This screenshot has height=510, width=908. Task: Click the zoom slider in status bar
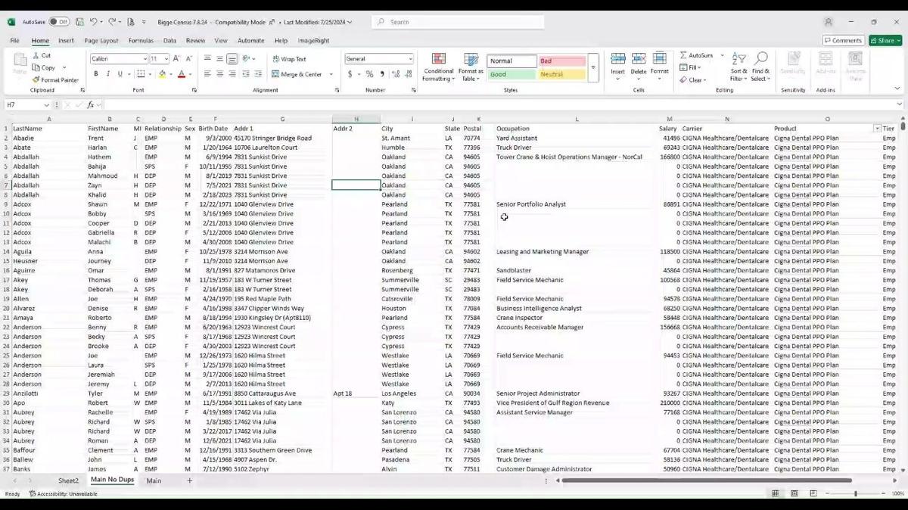coord(855,493)
